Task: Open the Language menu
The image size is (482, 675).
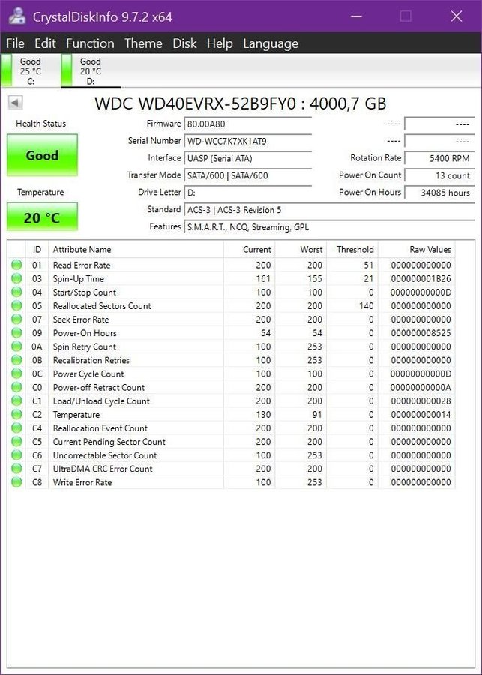Action: click(270, 43)
